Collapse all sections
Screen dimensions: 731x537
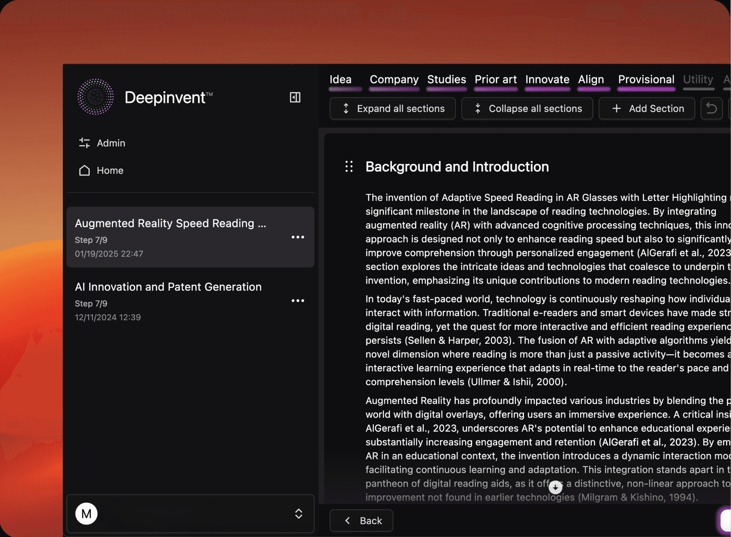[527, 109]
